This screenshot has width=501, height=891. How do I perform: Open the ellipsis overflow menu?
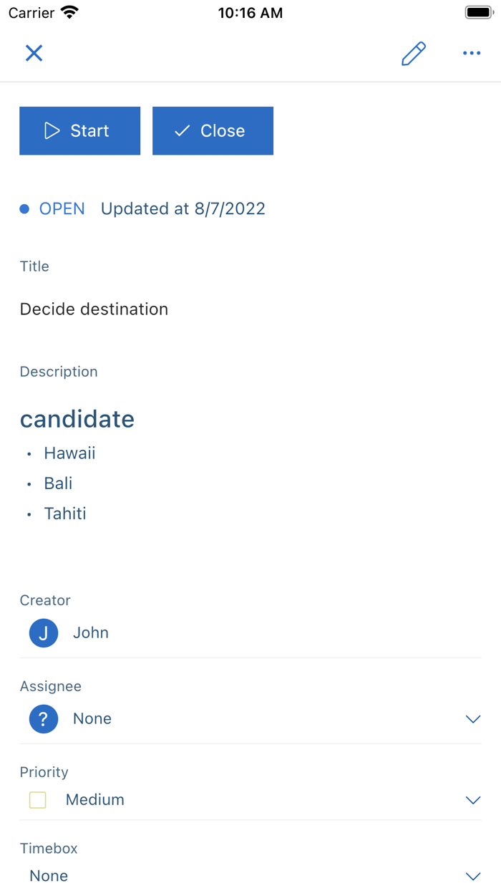472,53
